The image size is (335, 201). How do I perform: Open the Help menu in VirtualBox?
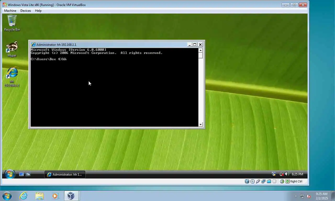[38, 11]
